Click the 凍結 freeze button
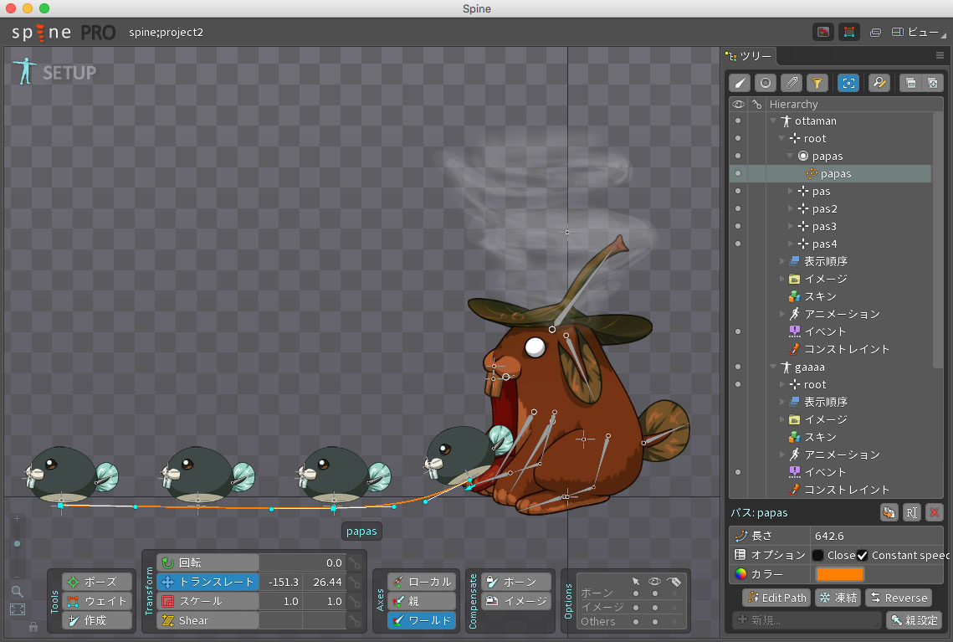The image size is (953, 642). pyautogui.click(x=838, y=598)
